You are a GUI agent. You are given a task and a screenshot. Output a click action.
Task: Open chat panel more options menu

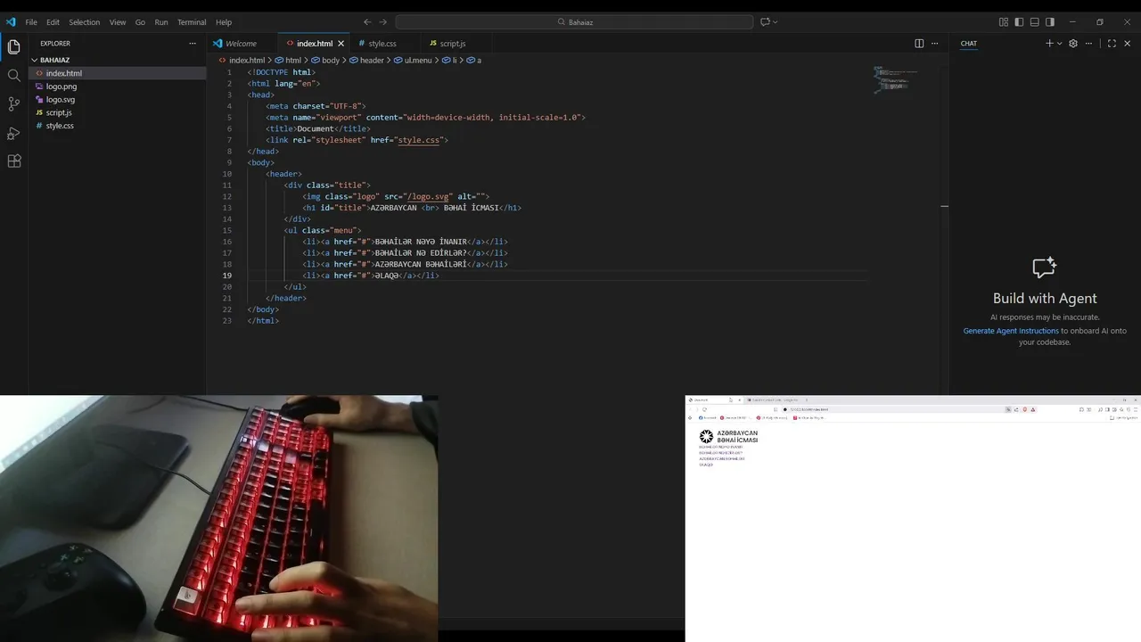tap(1088, 43)
